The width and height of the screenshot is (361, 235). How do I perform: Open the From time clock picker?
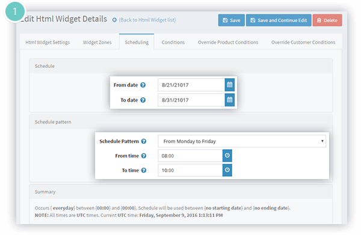[227, 156]
